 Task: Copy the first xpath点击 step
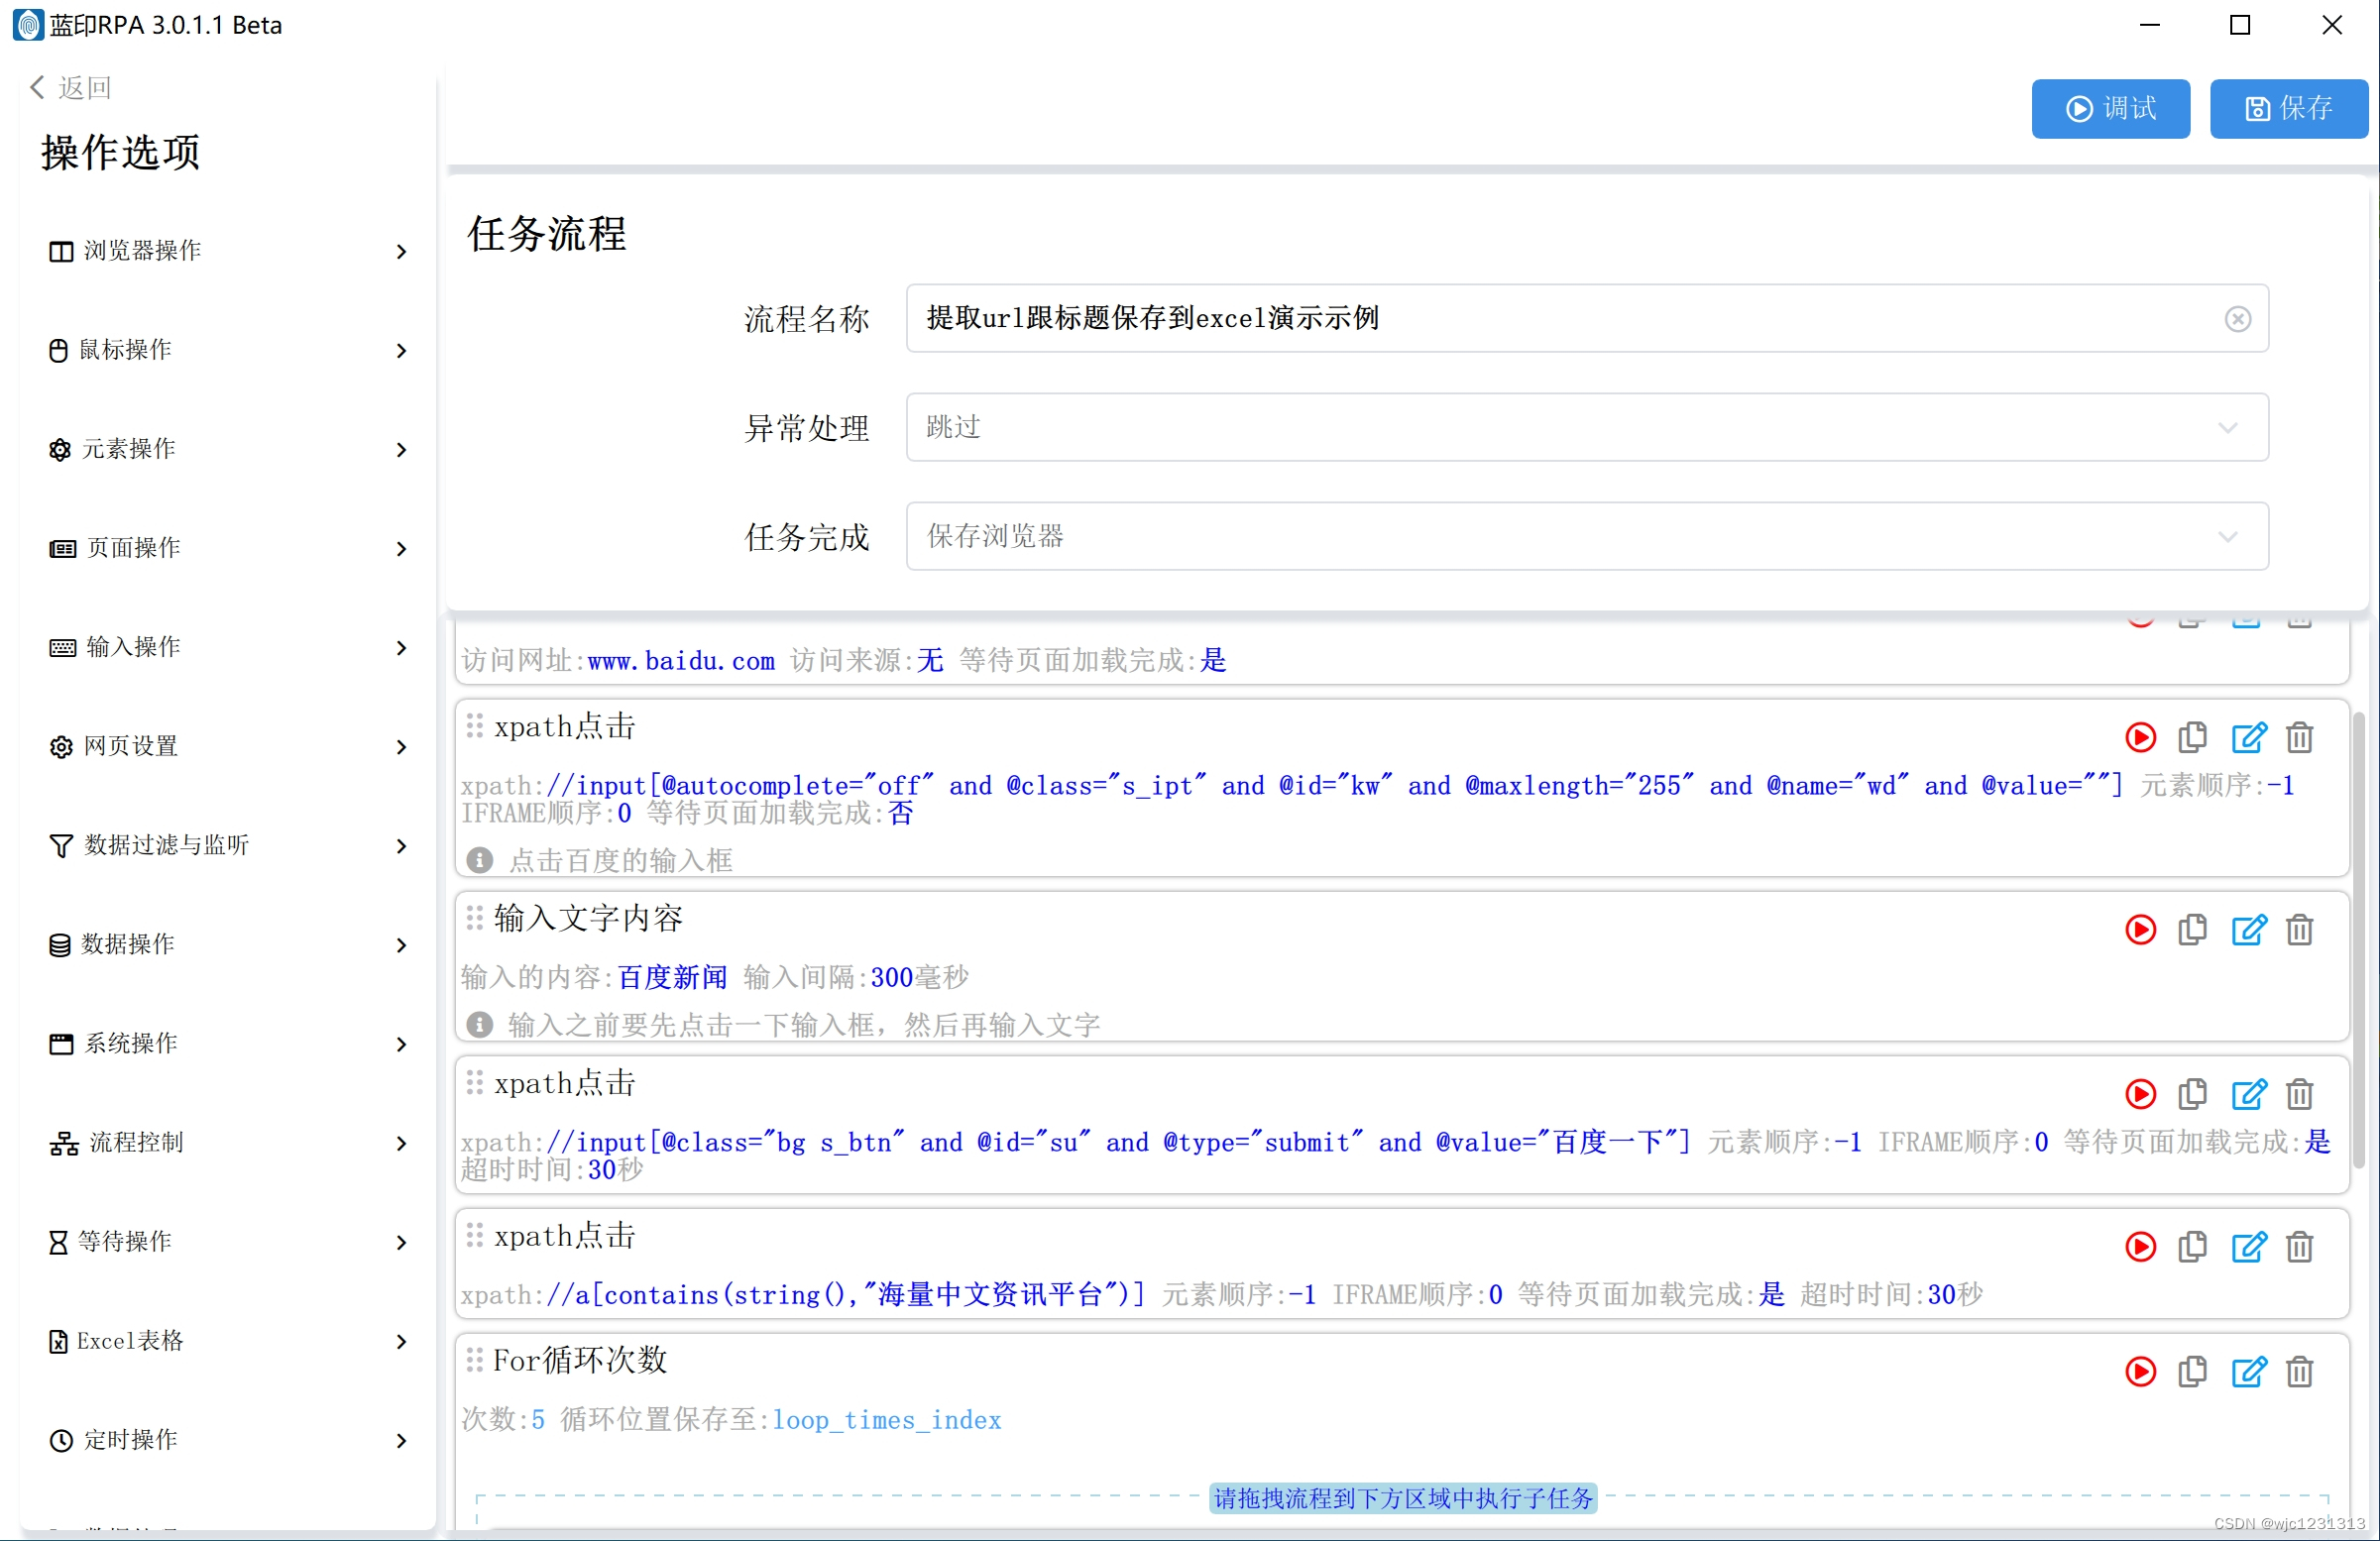pos(2192,738)
